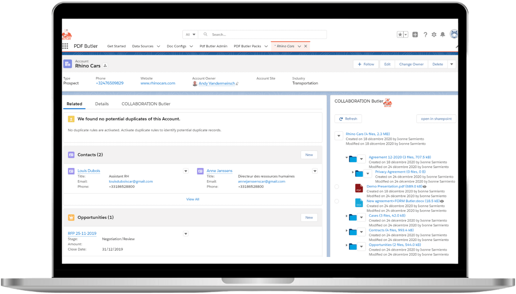Click the Change Owner button
Screen dimensions: 516x294
tap(411, 64)
